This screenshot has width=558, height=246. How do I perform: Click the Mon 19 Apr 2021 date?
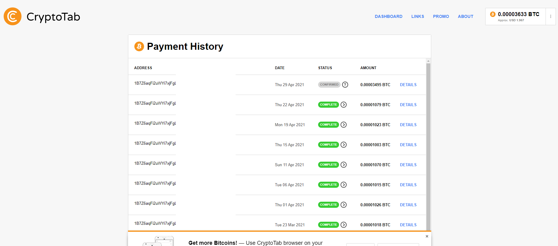tap(290, 125)
